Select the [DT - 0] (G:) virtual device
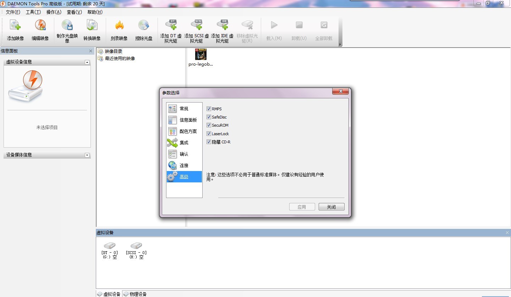Viewport: 511px width, 297px height. click(110, 250)
